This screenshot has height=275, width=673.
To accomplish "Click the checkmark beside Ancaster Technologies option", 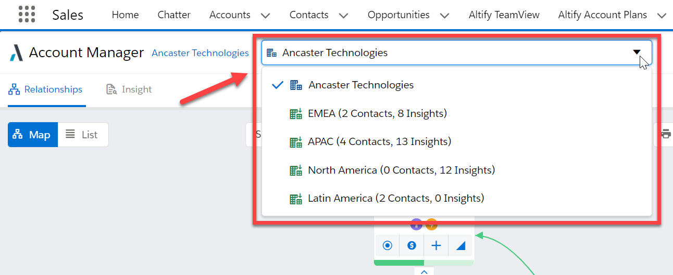I will (278, 85).
